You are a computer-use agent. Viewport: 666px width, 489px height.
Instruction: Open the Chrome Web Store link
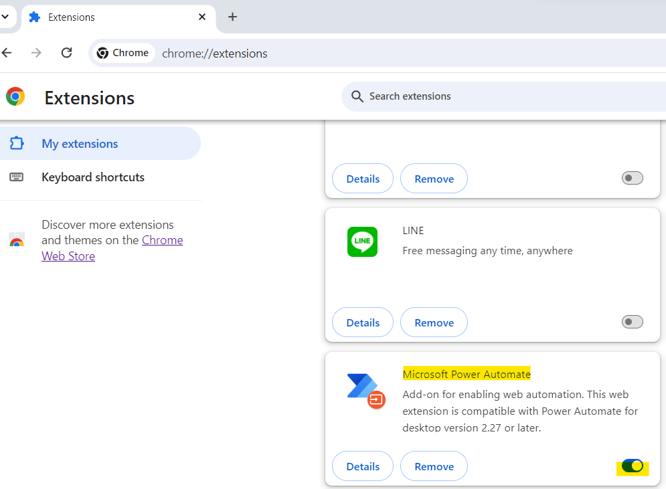162,241
